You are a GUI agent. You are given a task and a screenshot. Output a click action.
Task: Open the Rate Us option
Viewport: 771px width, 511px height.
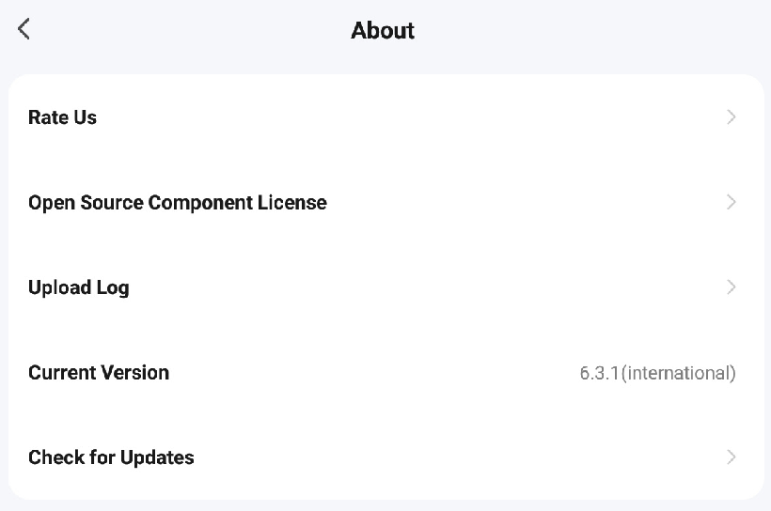[62, 117]
